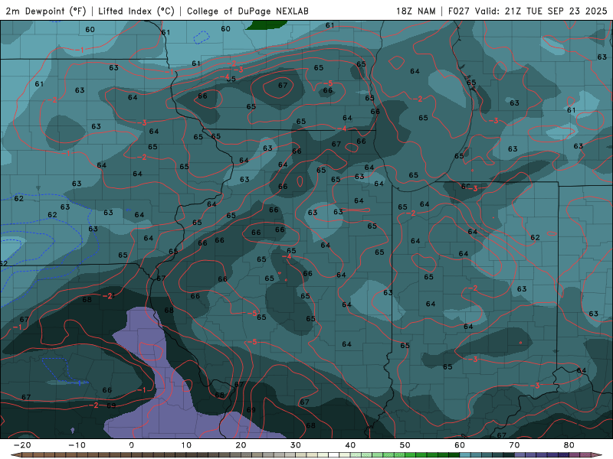Click the 70 label on the color scale

(514, 445)
